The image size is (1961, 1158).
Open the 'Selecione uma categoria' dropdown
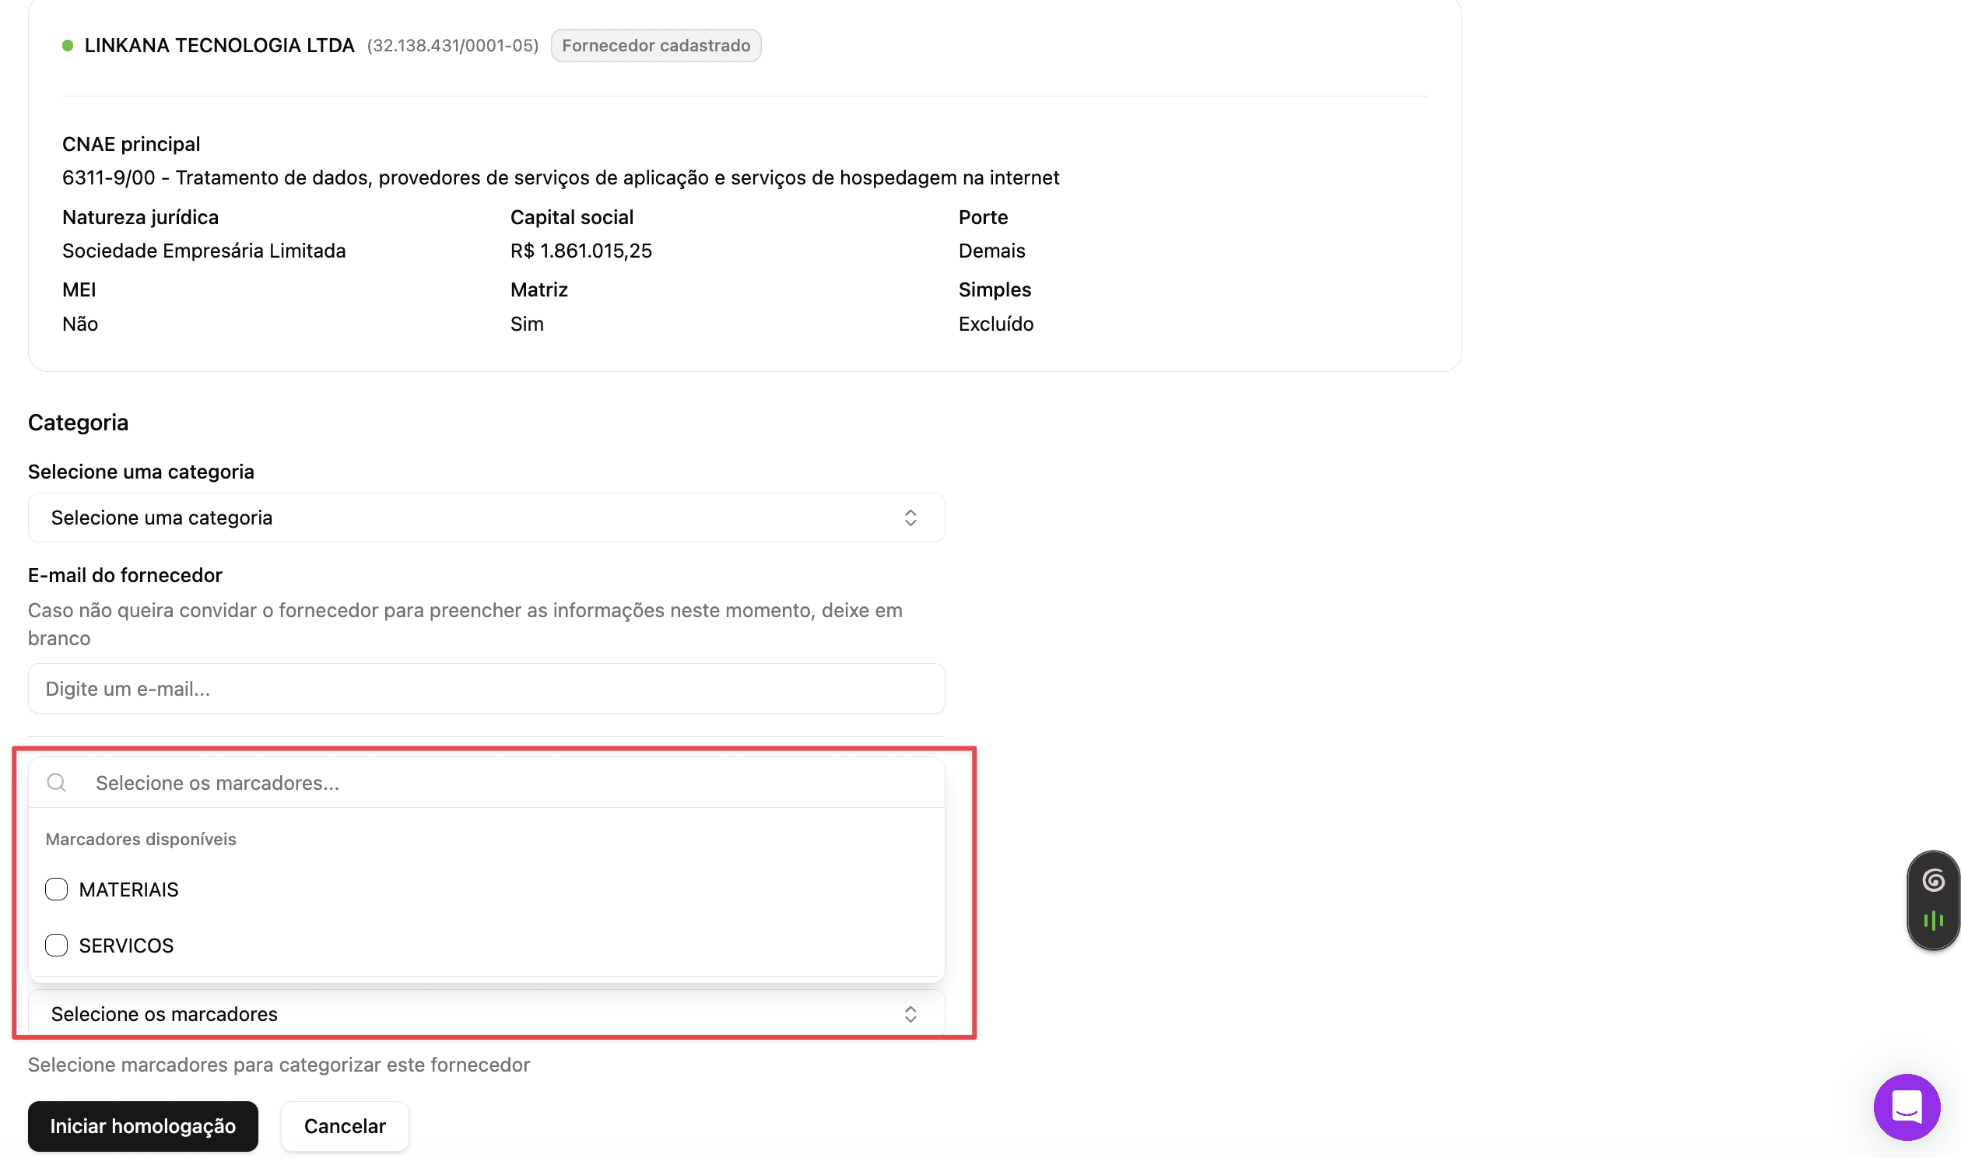pos(486,518)
